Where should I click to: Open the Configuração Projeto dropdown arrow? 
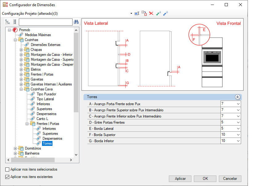tap(131, 14)
